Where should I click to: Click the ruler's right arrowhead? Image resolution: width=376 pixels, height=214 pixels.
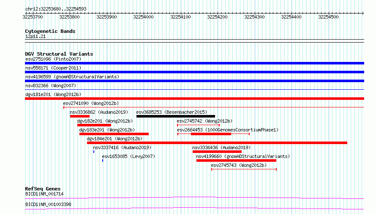pyautogui.click(x=363, y=13)
